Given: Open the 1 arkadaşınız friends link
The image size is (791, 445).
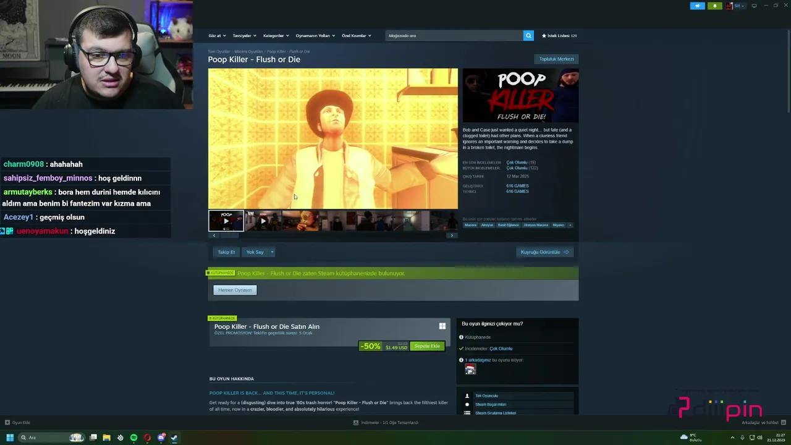Looking at the screenshot, I should (478, 360).
